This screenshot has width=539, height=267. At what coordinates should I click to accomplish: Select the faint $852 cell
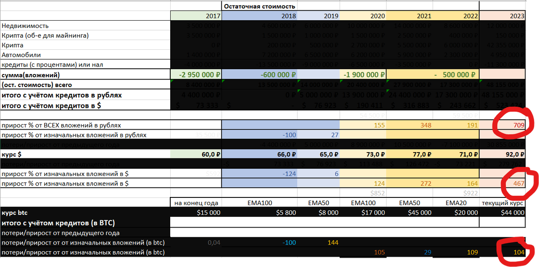tap(363, 193)
